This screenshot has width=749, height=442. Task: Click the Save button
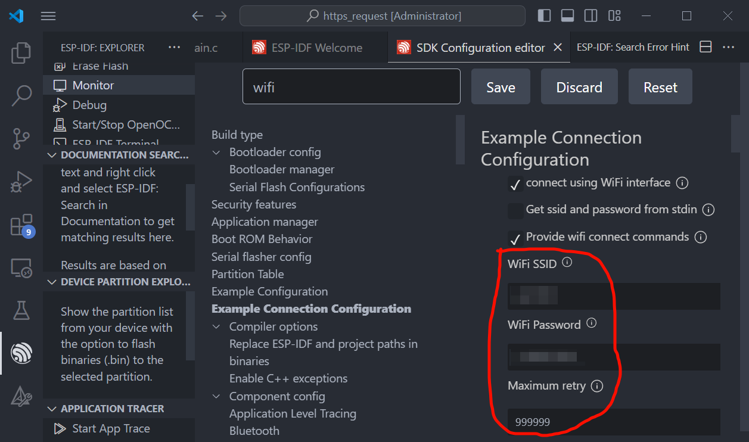coord(501,87)
